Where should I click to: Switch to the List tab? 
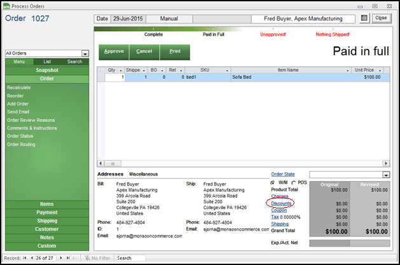(47, 62)
